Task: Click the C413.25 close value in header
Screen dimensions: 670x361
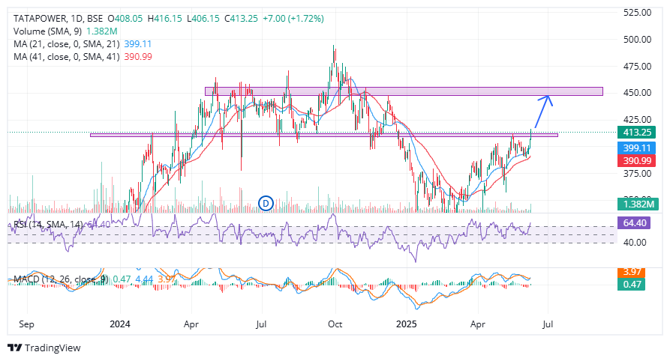Action: (241, 18)
